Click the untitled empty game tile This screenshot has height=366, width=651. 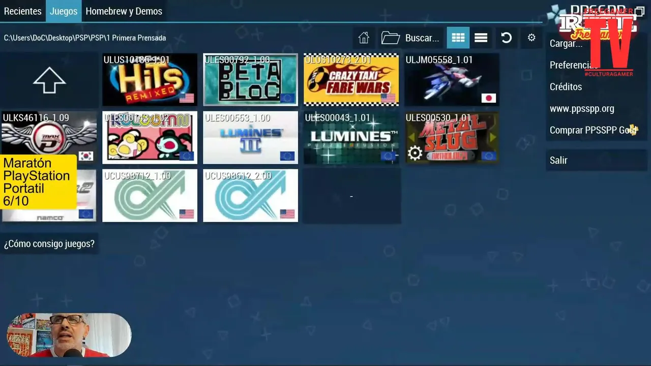pos(351,196)
